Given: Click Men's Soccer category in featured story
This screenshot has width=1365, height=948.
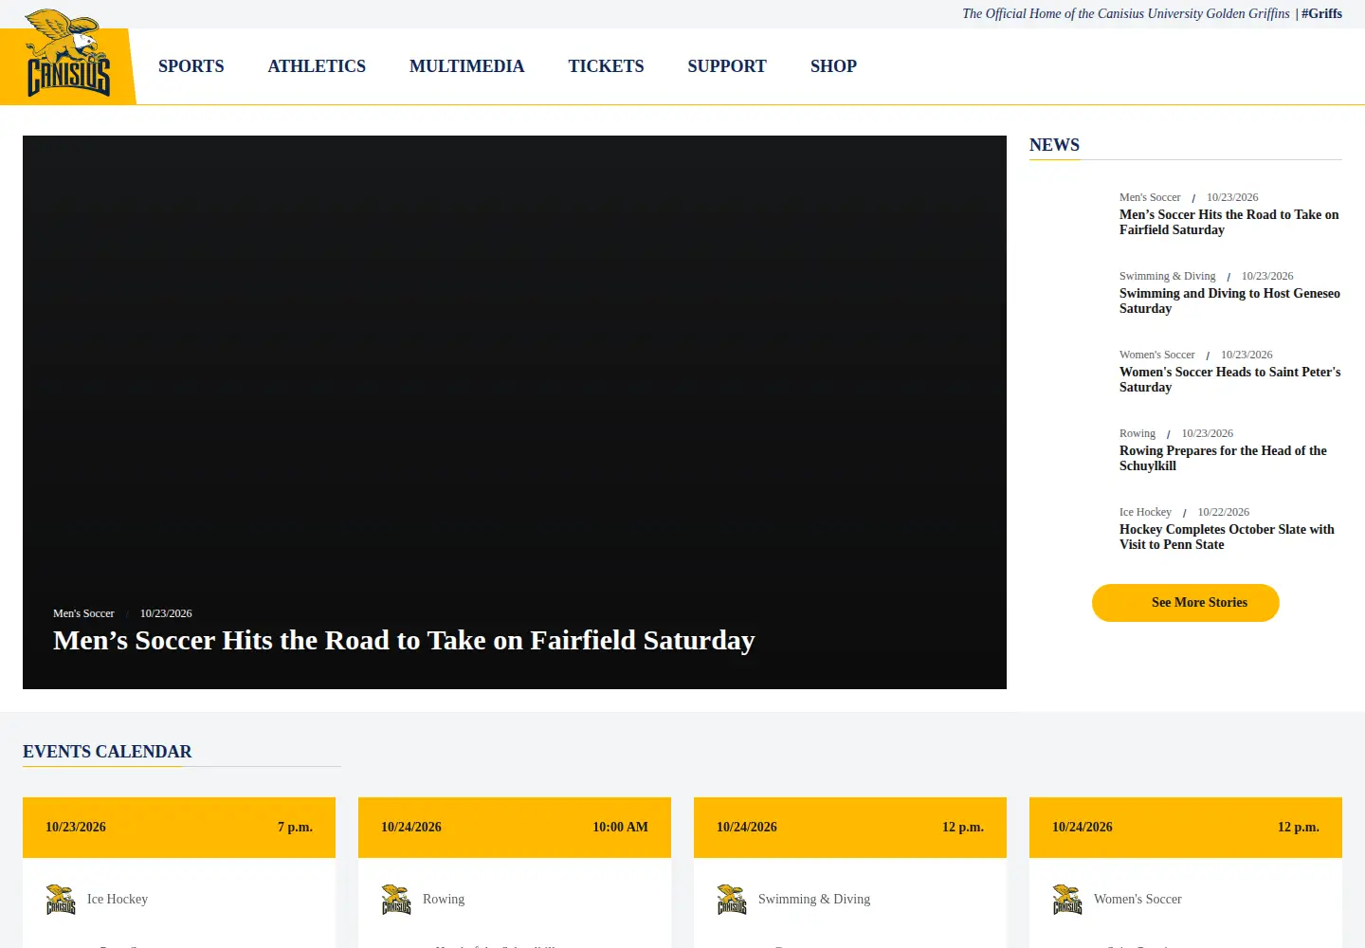Looking at the screenshot, I should pyautogui.click(x=83, y=613).
